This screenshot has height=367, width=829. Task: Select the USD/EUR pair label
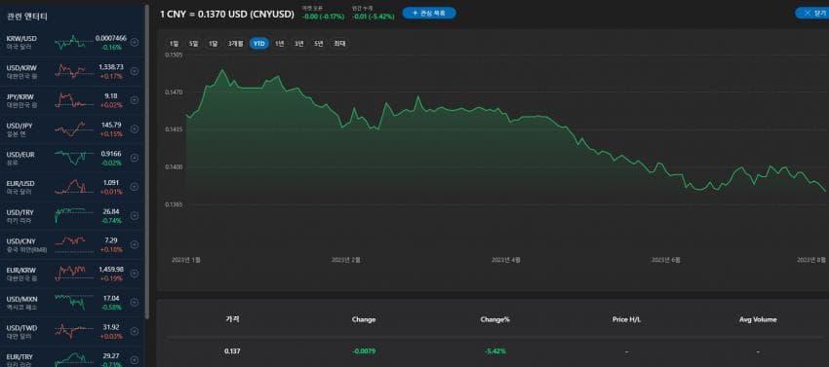pos(20,154)
